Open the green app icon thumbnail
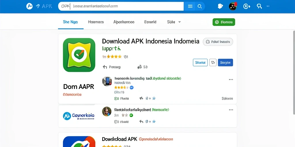Screen dimensions: 295x147 tap(79, 55)
